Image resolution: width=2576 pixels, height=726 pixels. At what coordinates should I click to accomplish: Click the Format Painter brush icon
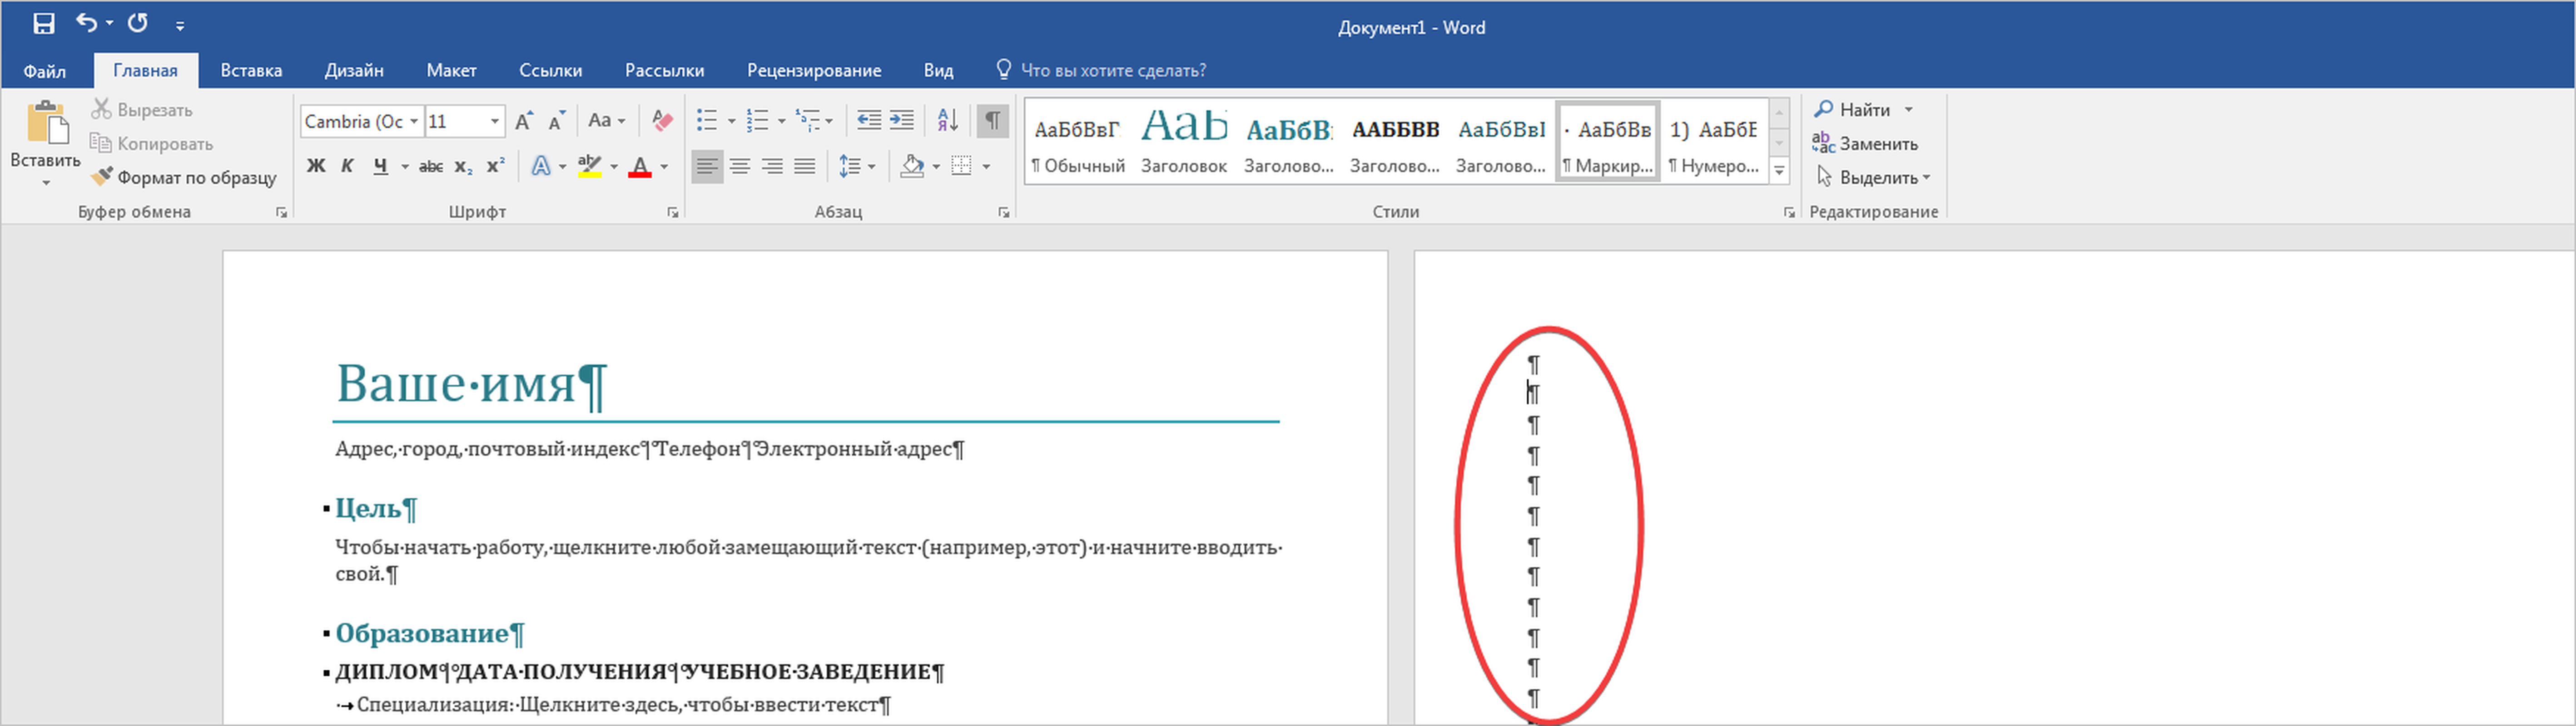point(101,177)
